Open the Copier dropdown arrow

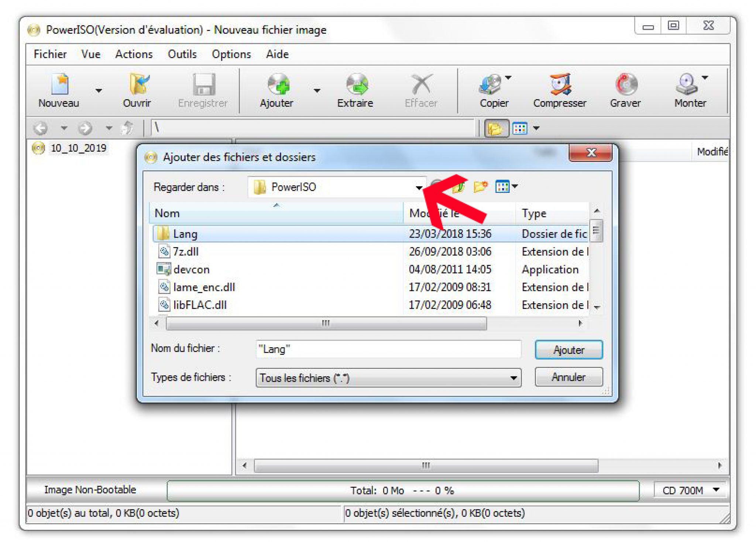[508, 78]
